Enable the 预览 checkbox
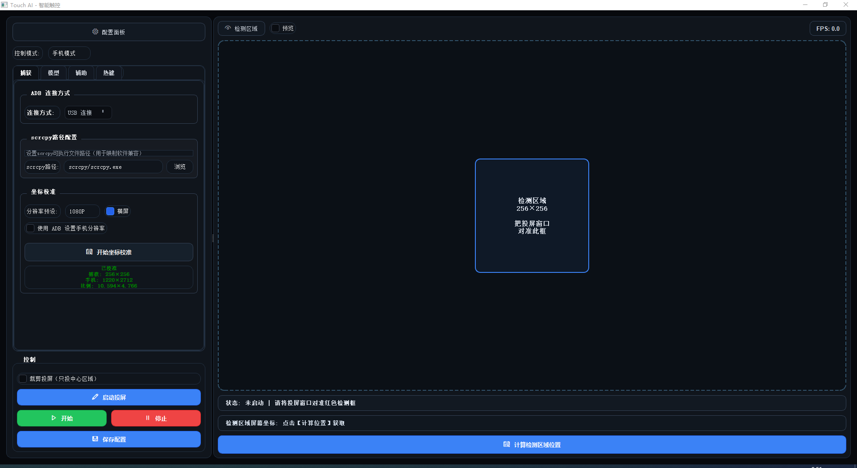This screenshot has width=857, height=468. coord(276,28)
